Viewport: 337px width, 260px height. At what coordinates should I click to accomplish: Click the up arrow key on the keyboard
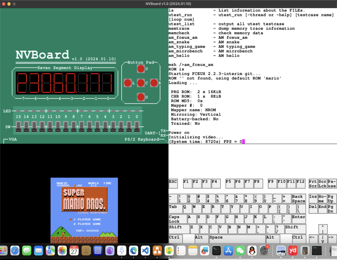pyautogui.click(x=323, y=229)
